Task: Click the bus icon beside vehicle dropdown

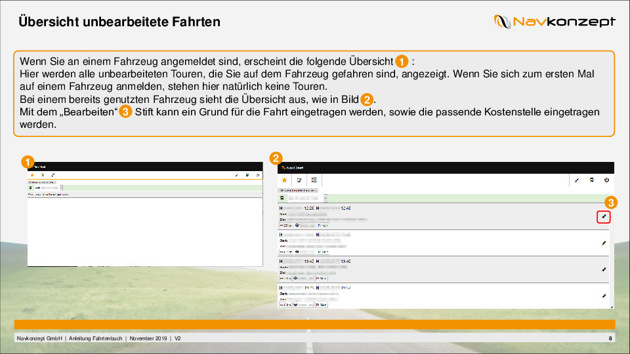Action: tap(283, 197)
